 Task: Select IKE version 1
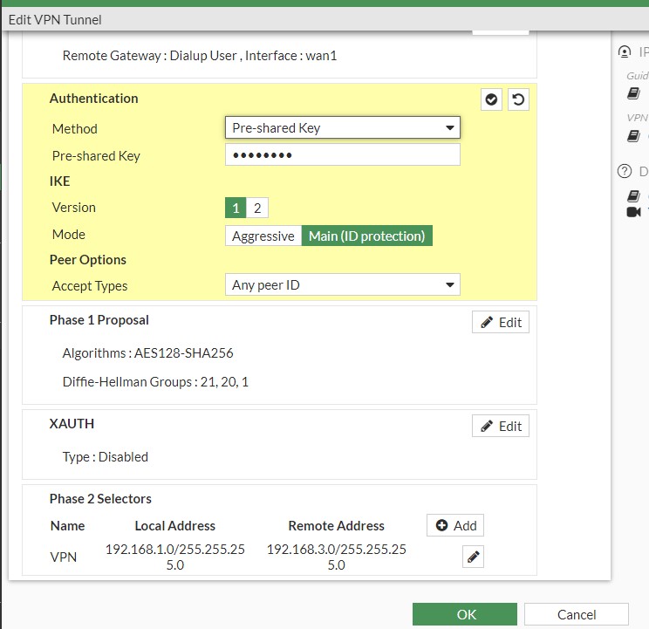click(x=236, y=208)
